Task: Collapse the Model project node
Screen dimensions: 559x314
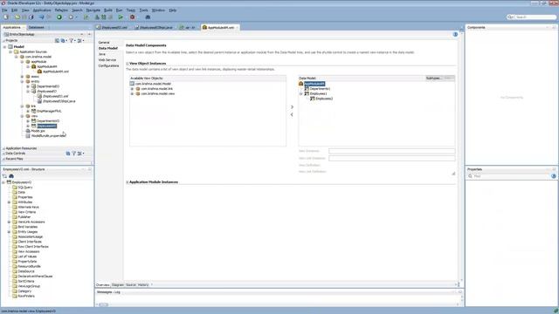Action: tap(4, 46)
